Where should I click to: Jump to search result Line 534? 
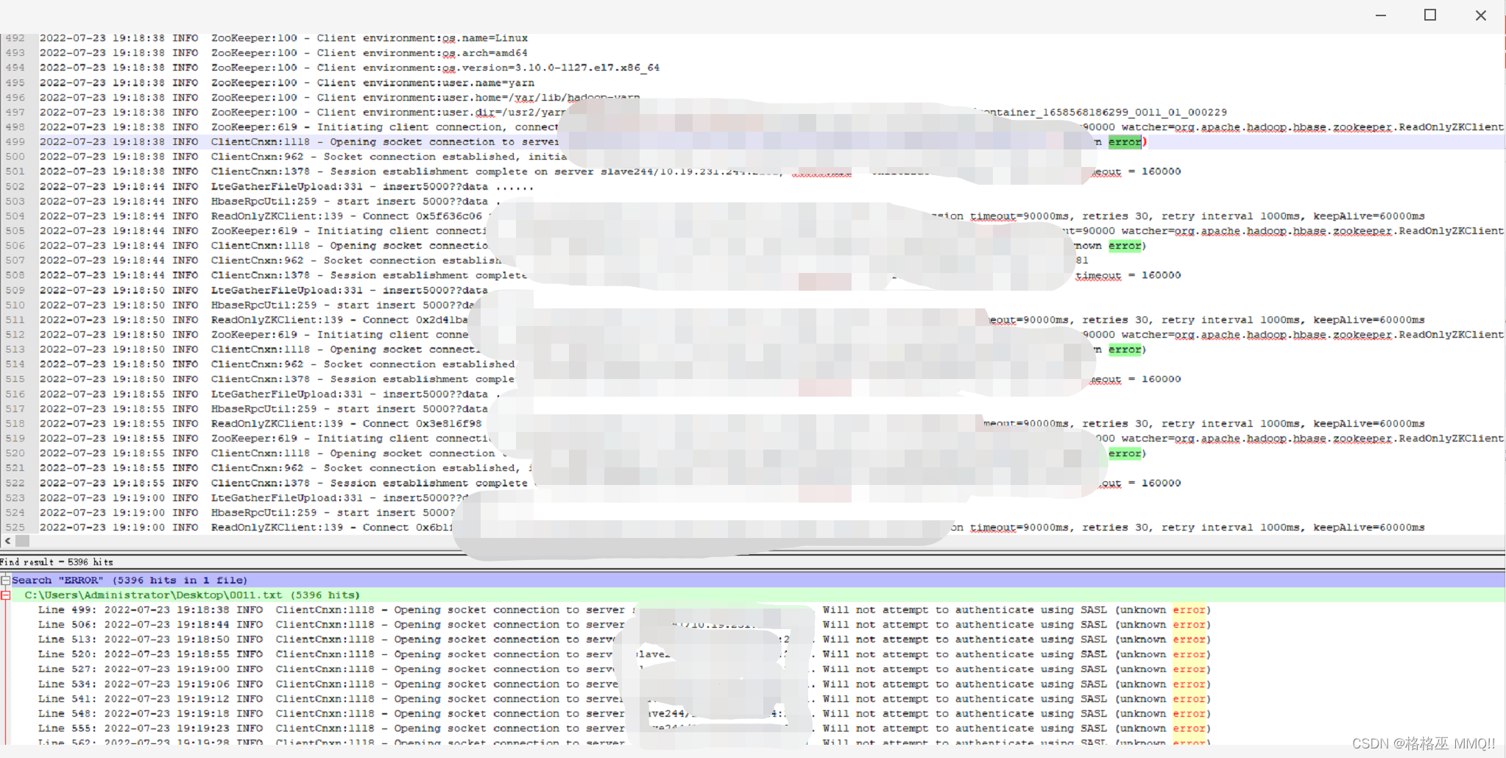click(x=624, y=684)
